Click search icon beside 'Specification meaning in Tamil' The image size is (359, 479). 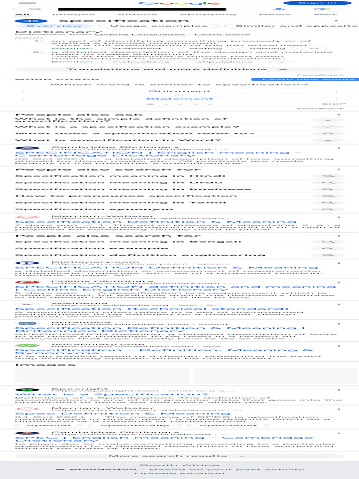328,203
